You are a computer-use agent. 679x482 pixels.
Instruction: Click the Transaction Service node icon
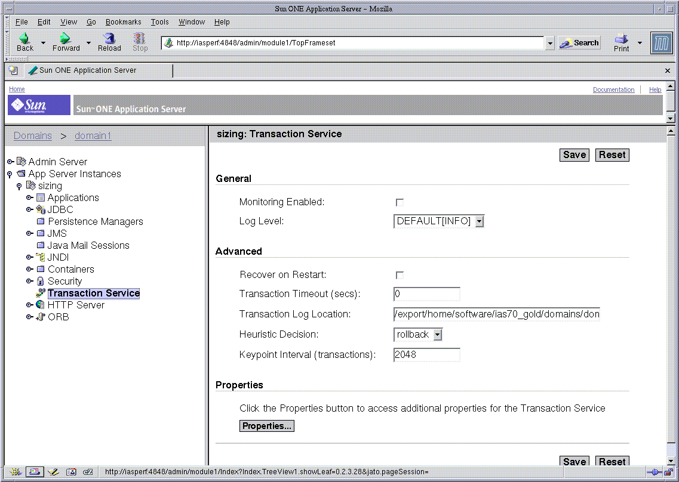[x=40, y=293]
